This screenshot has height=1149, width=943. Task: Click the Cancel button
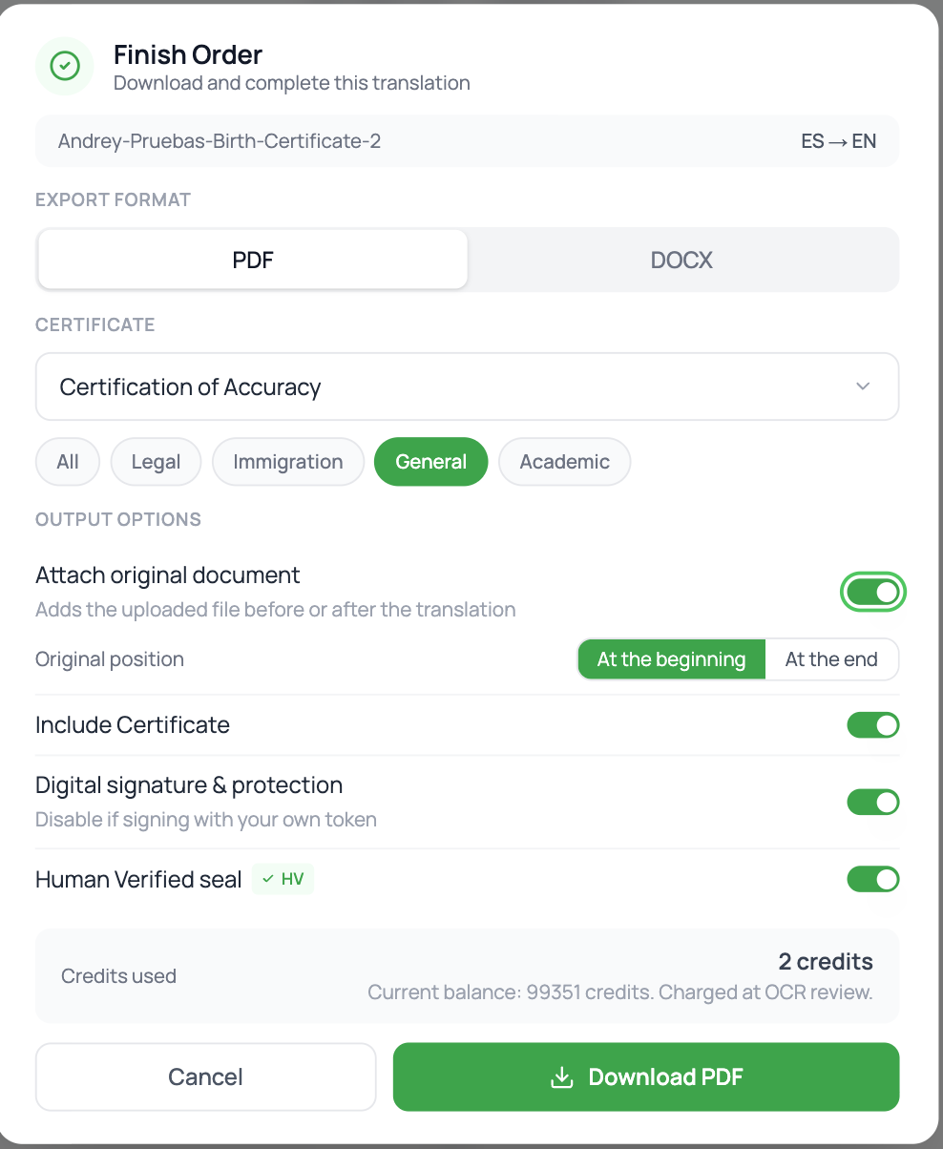click(206, 1077)
